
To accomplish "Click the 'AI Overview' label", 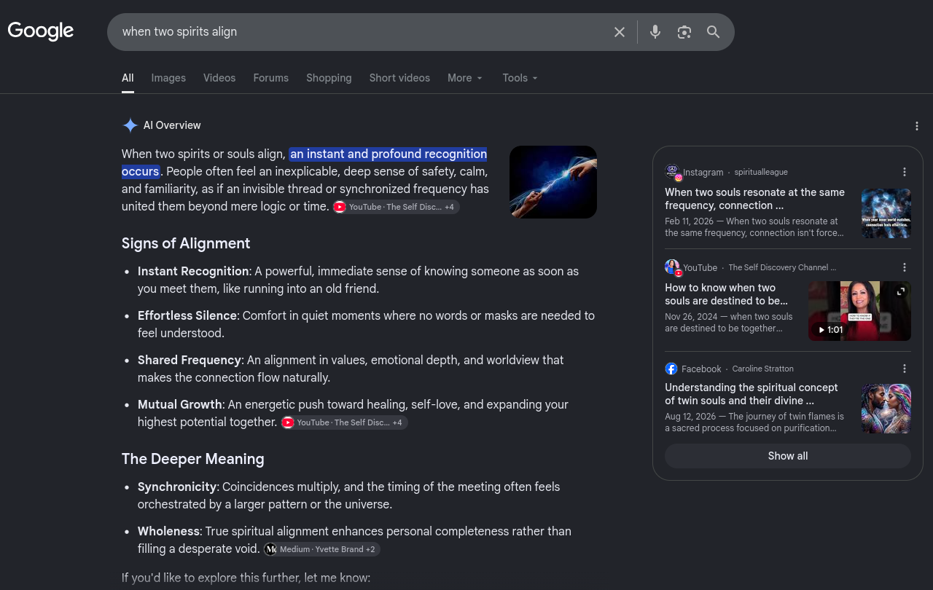I will pyautogui.click(x=172, y=125).
